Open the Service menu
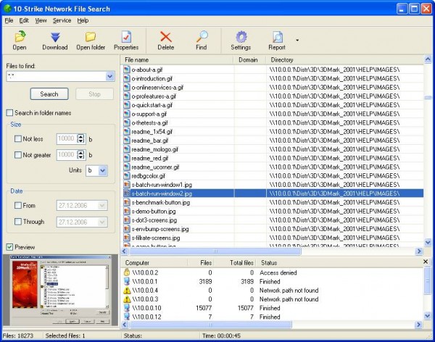Image resolution: width=435 pixels, height=342 pixels. click(62, 20)
